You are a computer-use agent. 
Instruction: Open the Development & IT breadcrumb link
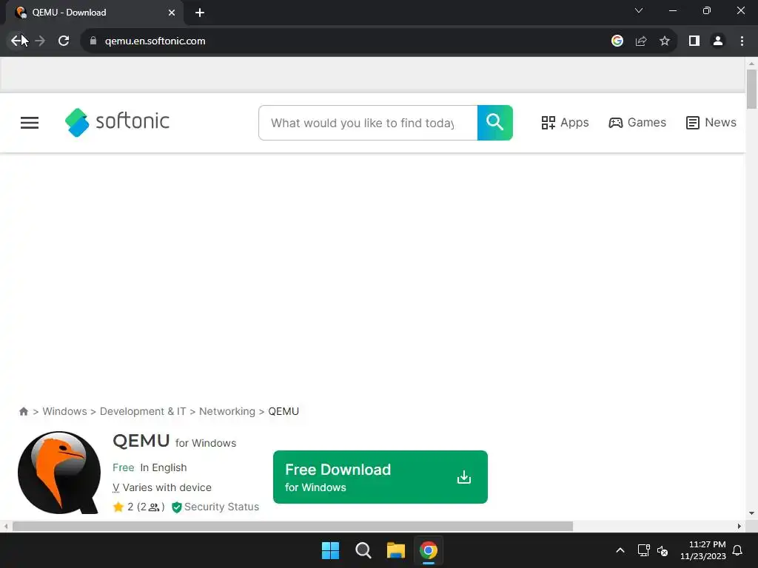[x=143, y=411]
